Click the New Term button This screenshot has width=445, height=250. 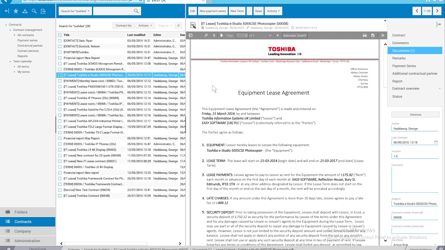tap(237, 11)
